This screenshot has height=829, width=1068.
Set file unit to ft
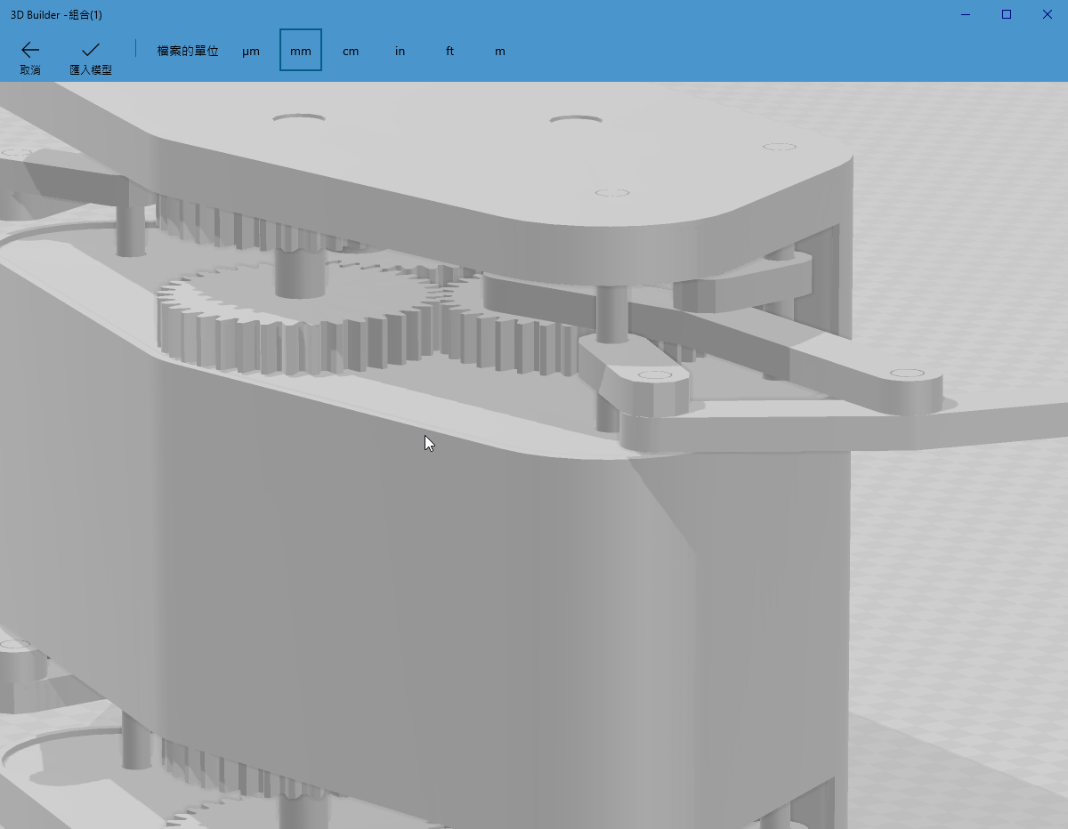point(450,51)
